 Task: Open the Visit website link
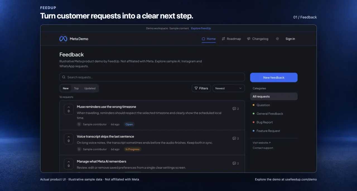(x=262, y=143)
